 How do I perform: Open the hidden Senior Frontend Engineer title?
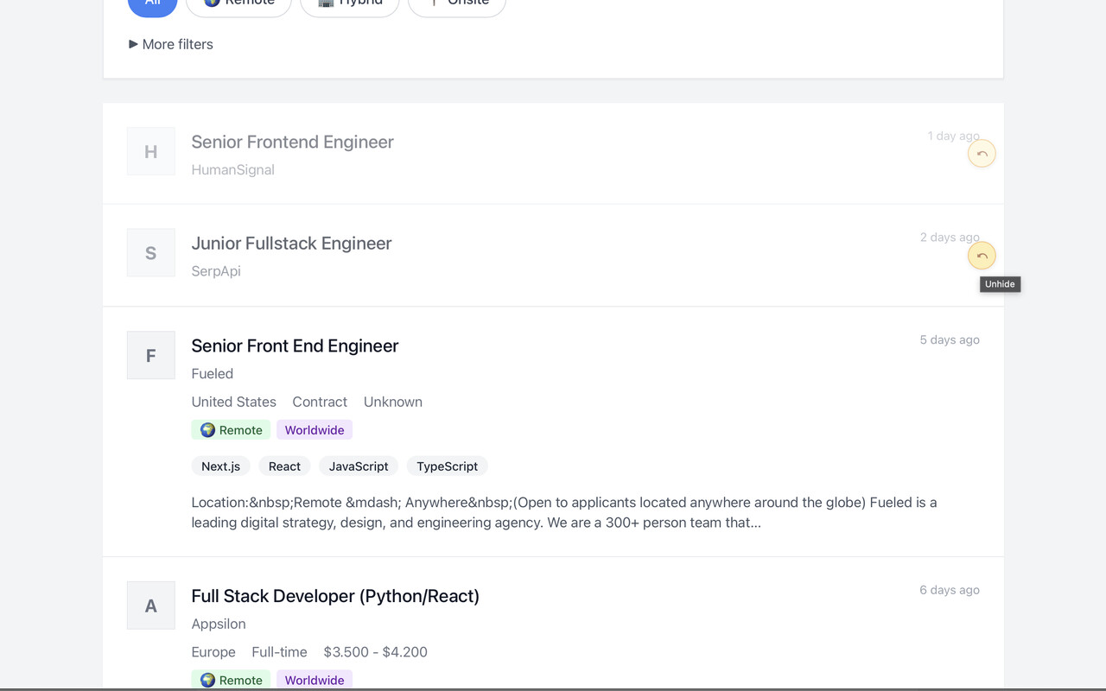click(x=292, y=142)
